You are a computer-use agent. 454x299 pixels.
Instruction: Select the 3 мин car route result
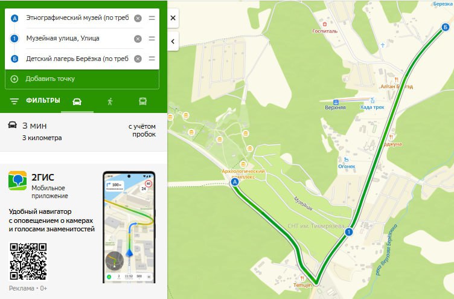[x=83, y=132]
